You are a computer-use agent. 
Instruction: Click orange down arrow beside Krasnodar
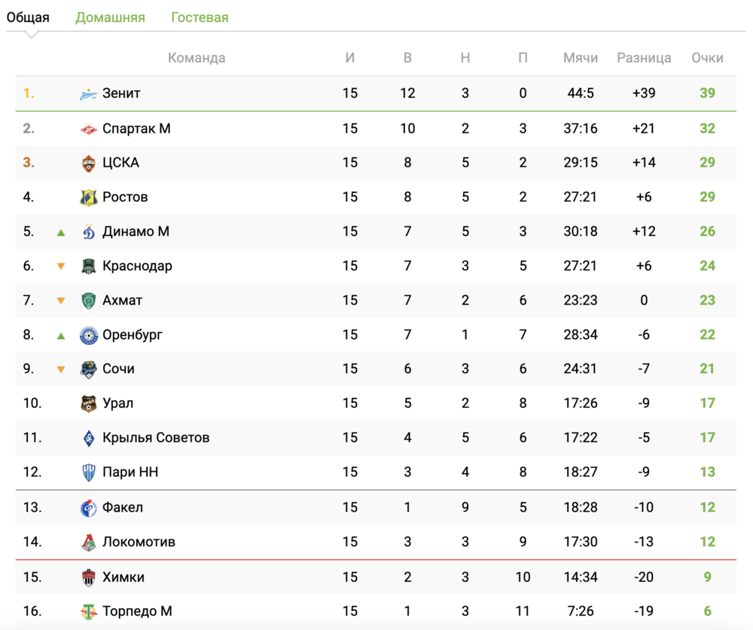point(61,266)
